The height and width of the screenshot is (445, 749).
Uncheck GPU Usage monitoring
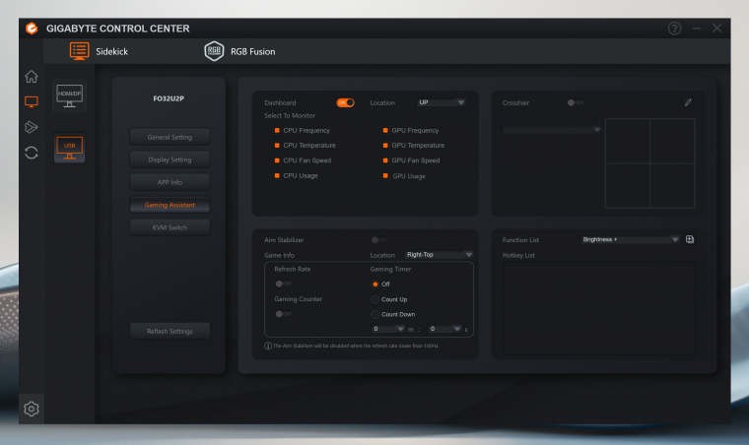pos(385,175)
